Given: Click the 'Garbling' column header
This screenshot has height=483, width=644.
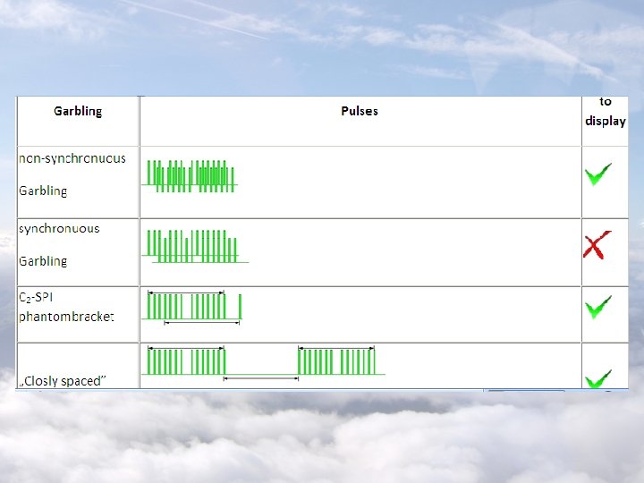Looking at the screenshot, I should pos(78,111).
